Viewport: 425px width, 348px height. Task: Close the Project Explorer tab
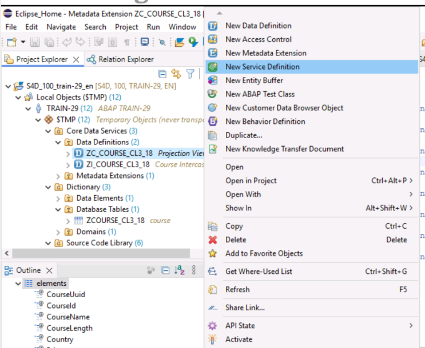coord(76,59)
